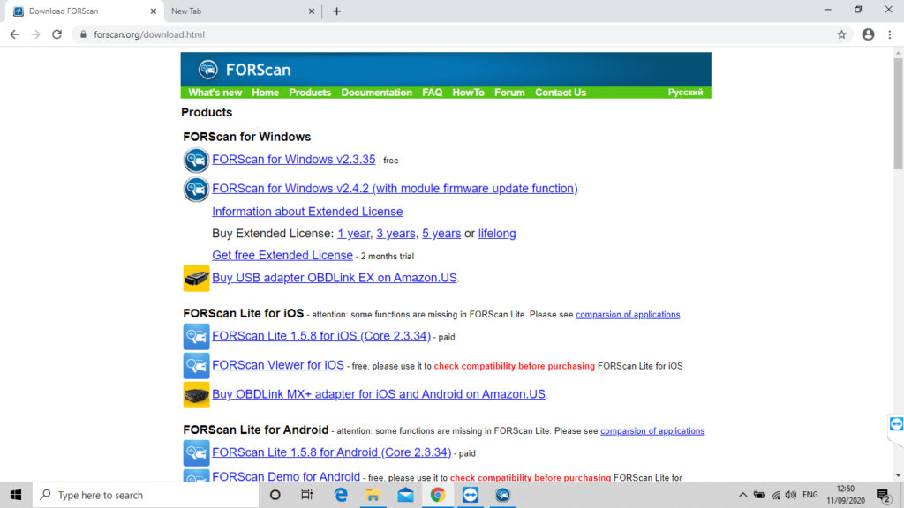This screenshot has height=508, width=904.
Task: Open TeamViewer from the taskbar
Action: [470, 495]
